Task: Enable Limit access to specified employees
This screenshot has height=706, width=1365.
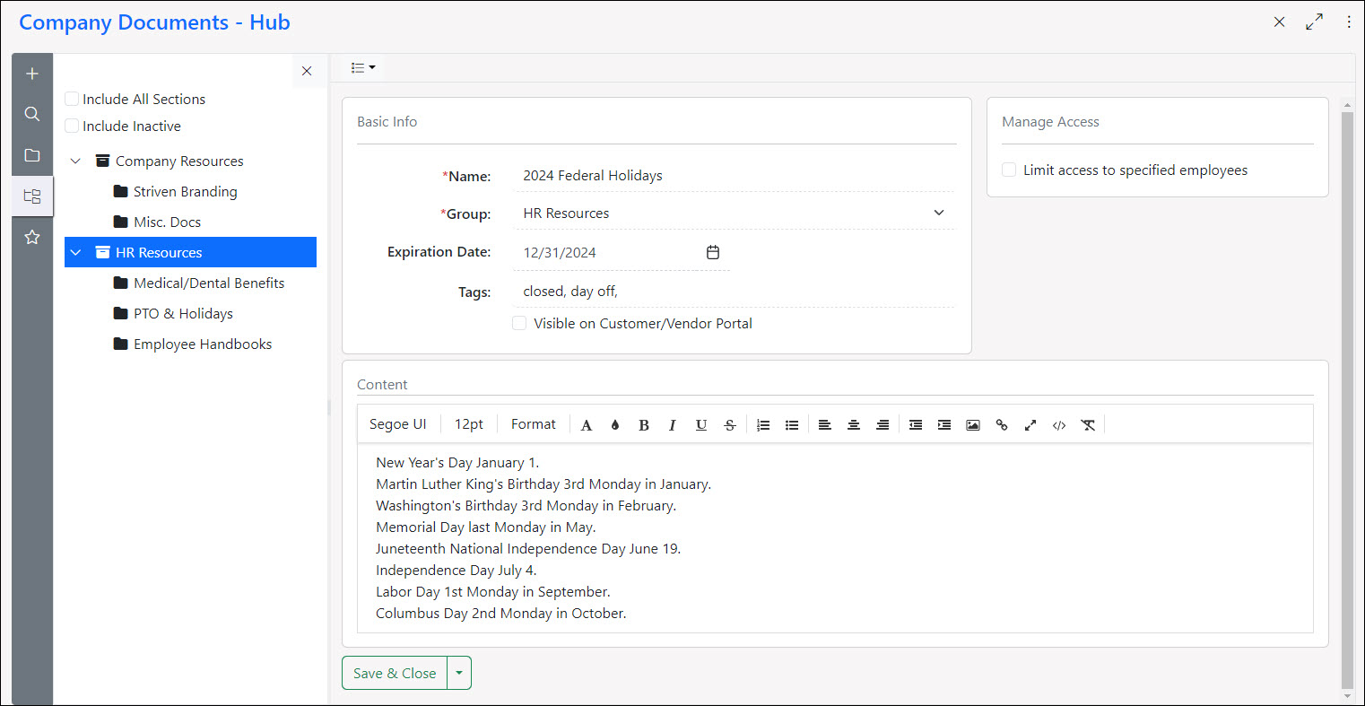Action: [x=1009, y=170]
